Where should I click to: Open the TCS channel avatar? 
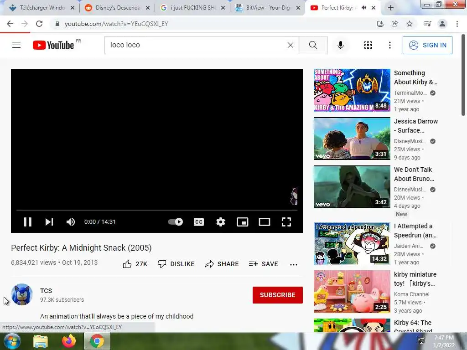(x=22, y=294)
